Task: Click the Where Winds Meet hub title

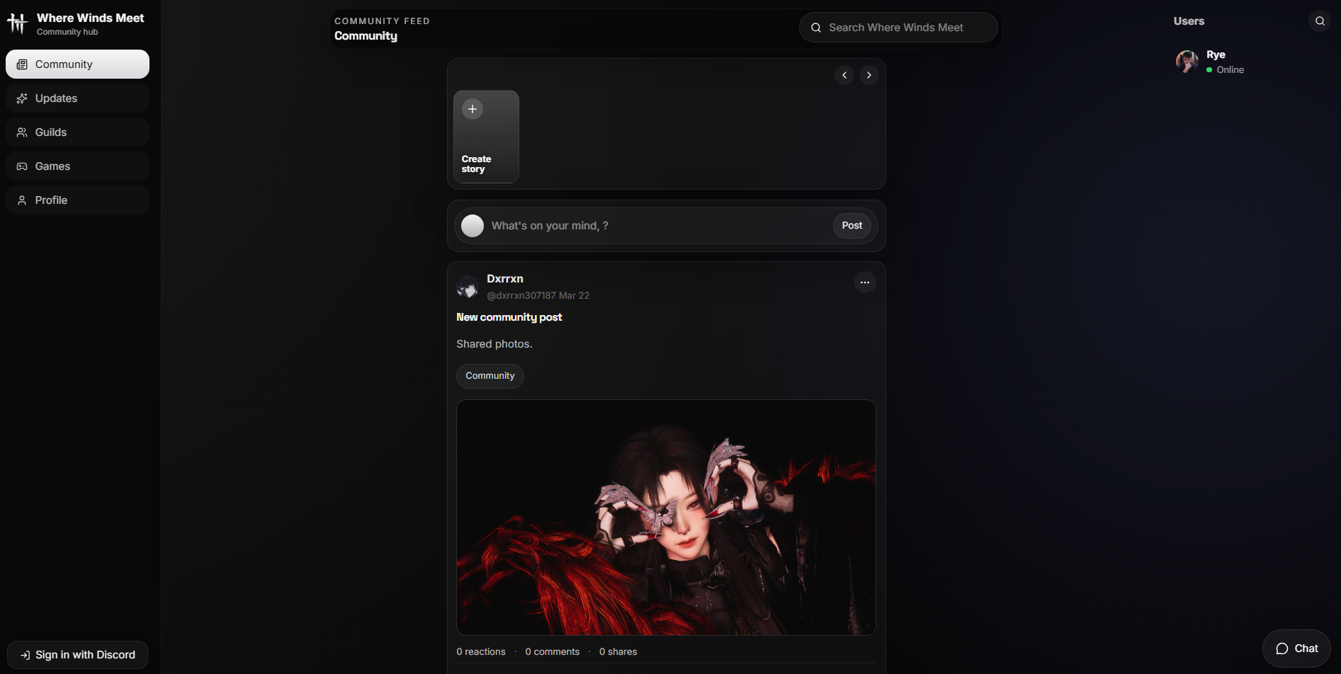Action: (91, 18)
